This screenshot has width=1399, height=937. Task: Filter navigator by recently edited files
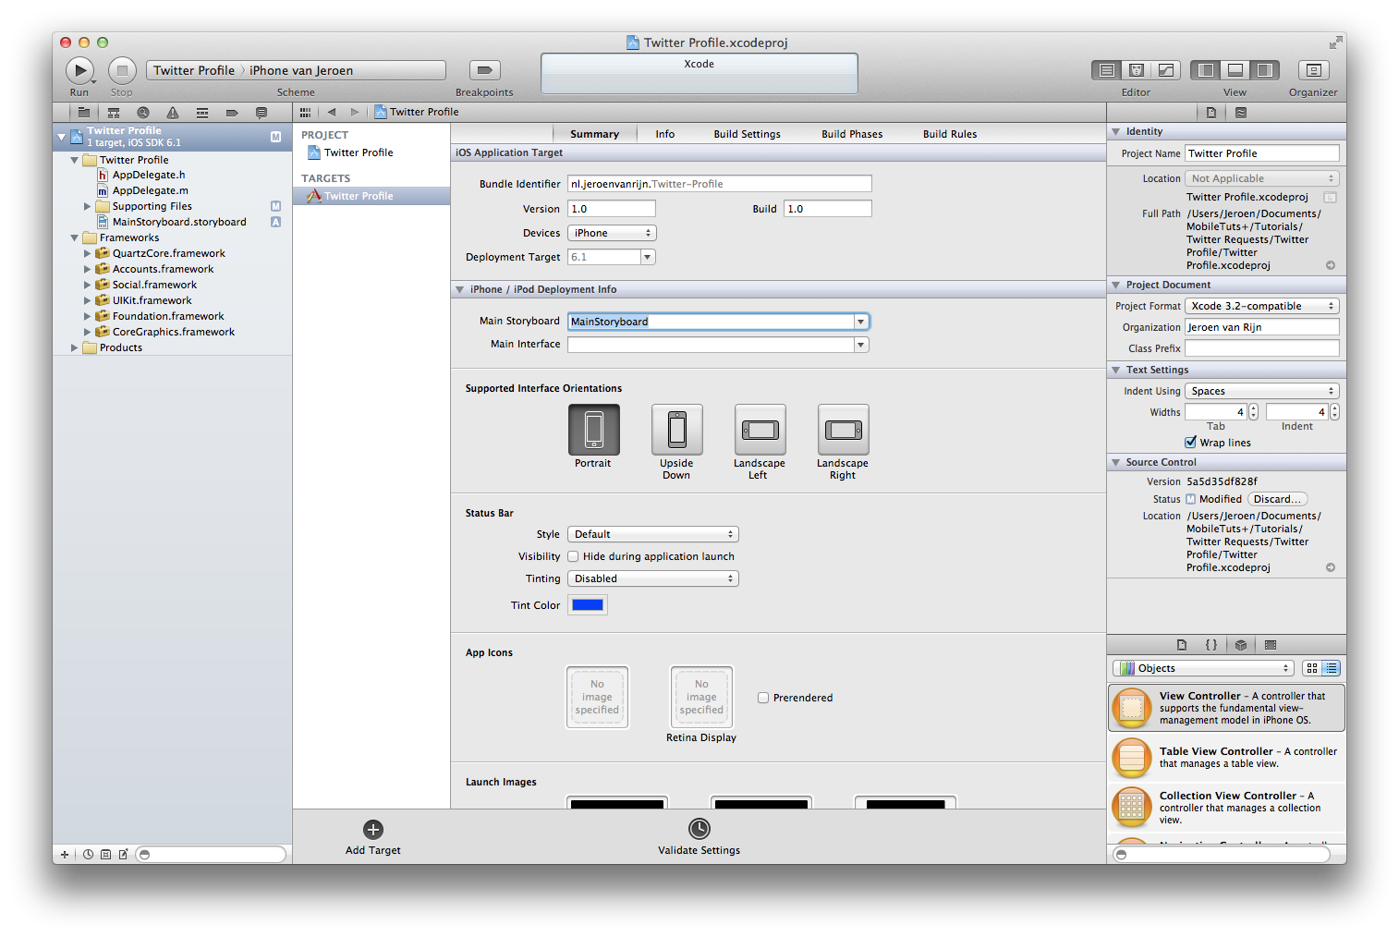88,855
